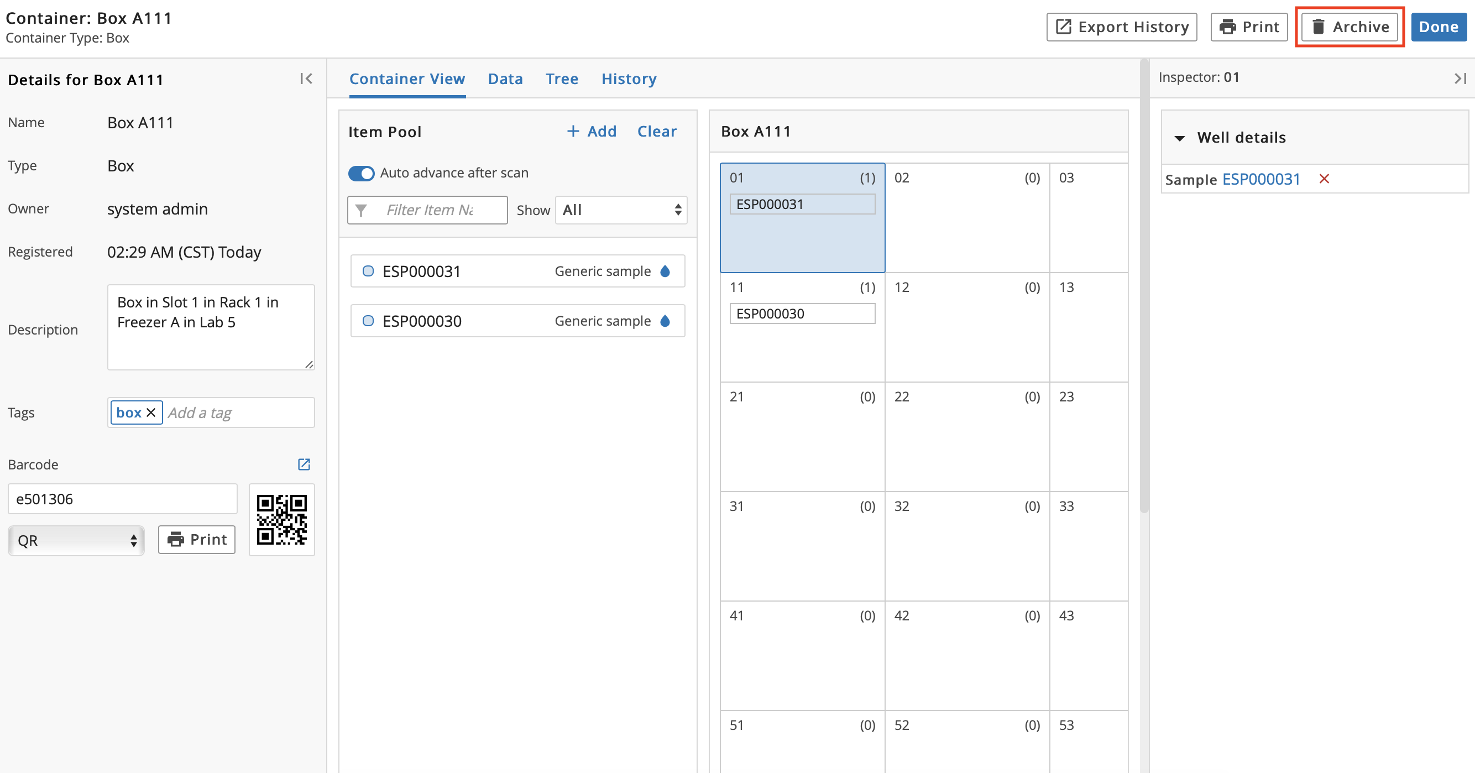This screenshot has height=773, width=1475.
Task: Toggle Auto advance after scan
Action: coord(362,173)
